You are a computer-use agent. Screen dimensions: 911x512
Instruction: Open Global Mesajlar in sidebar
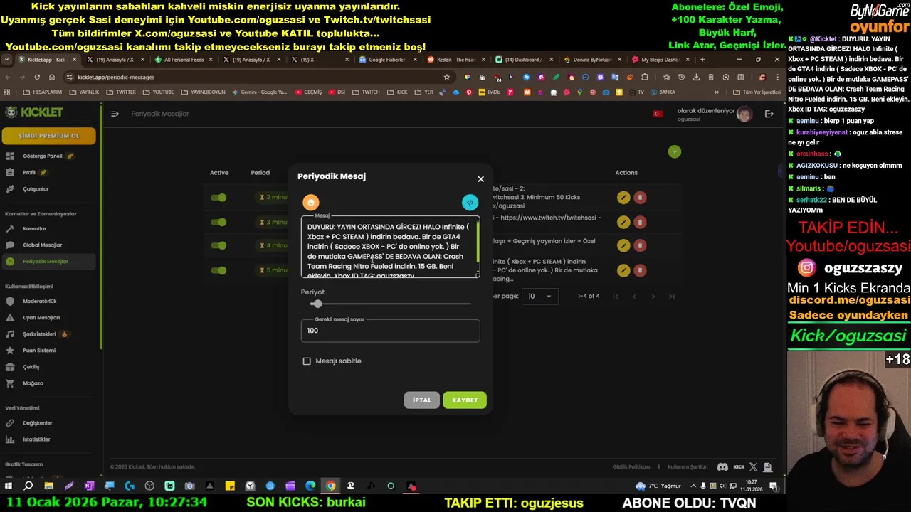(x=48, y=245)
